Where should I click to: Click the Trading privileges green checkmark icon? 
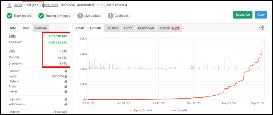pos(41,16)
